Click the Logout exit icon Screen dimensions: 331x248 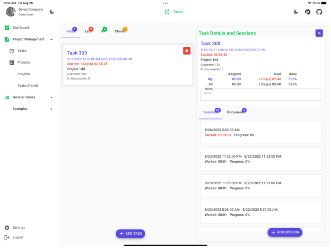7,238
